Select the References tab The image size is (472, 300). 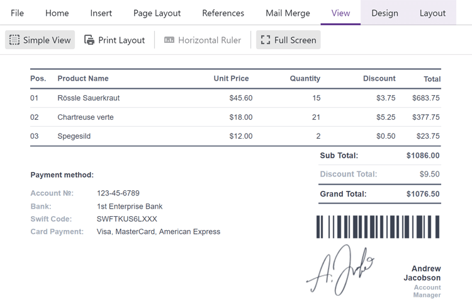[223, 13]
